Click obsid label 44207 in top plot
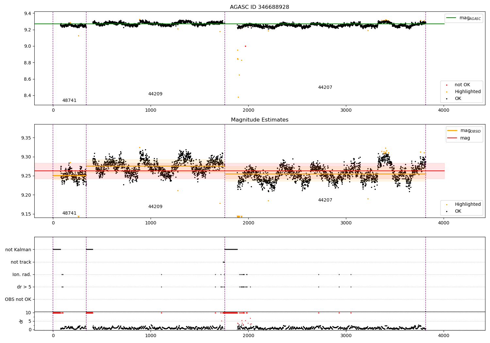The width and height of the screenshot is (490, 343). (x=325, y=88)
